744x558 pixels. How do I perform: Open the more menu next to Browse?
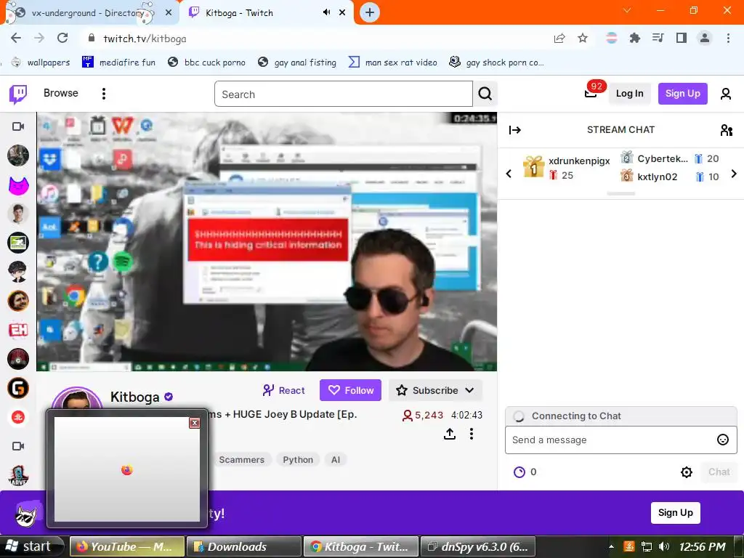click(104, 94)
